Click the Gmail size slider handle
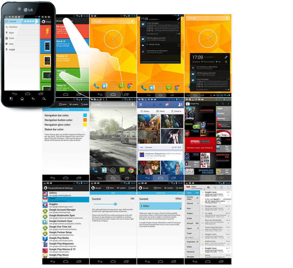Screen dimensions: 293x268 point(115,204)
